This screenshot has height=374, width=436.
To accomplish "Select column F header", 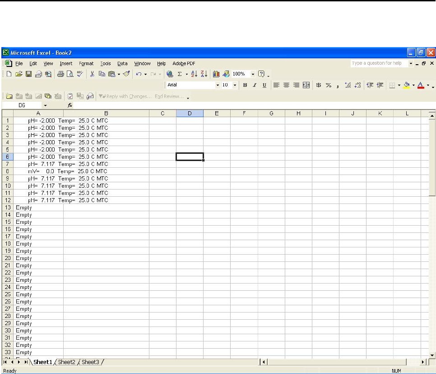I will (244, 114).
